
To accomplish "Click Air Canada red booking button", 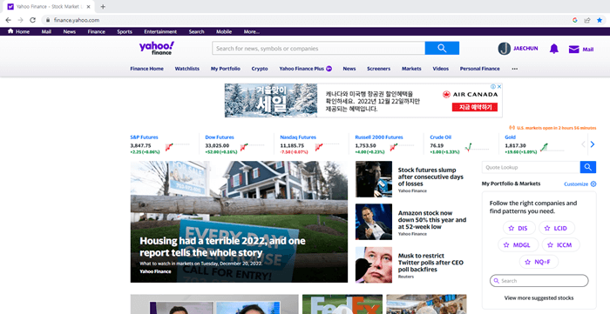I will pos(475,107).
